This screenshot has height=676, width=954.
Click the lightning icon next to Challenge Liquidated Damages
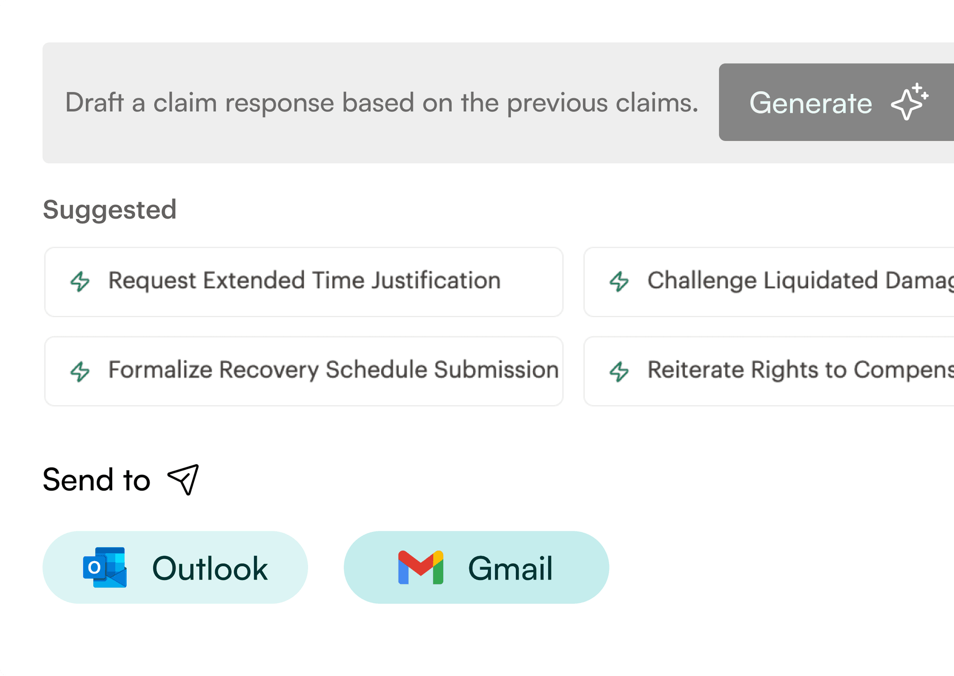tap(619, 281)
